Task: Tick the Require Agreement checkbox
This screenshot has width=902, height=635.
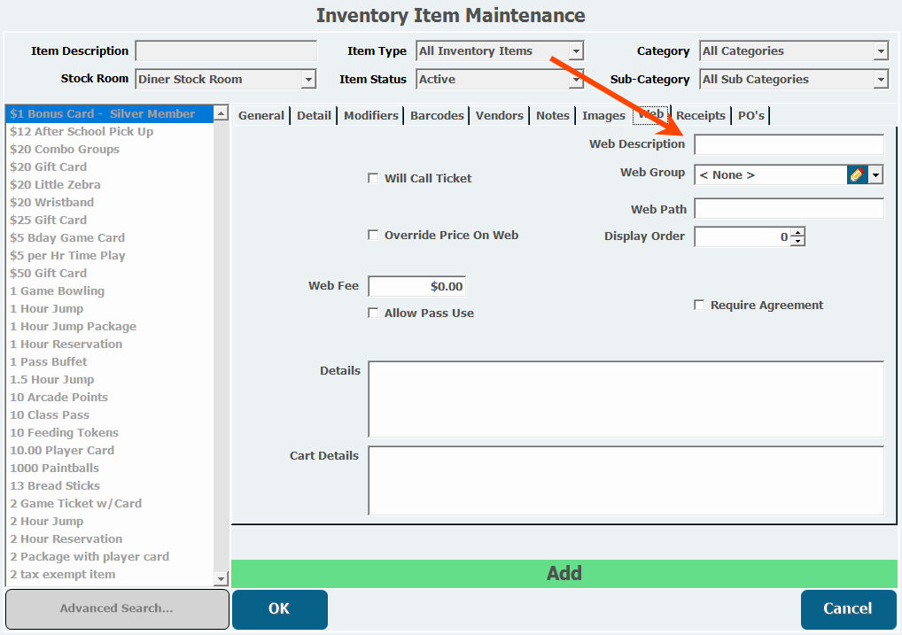Action: click(699, 306)
